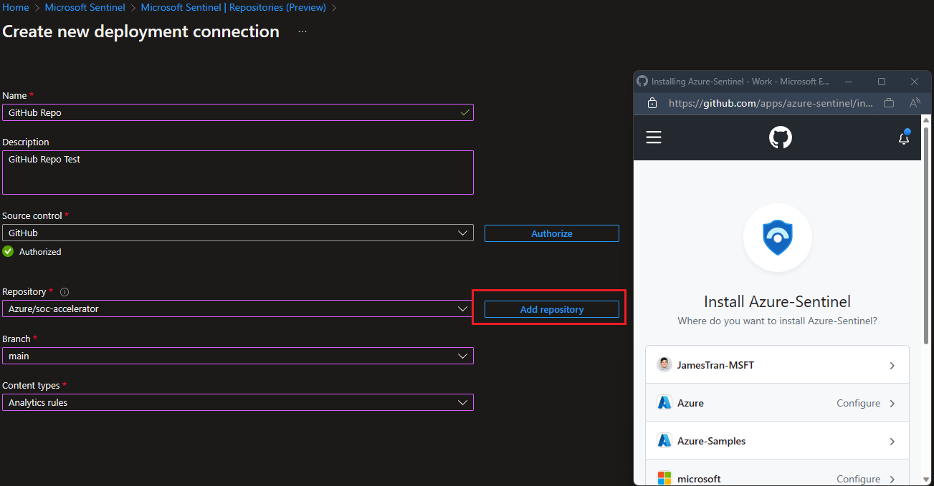This screenshot has height=486, width=934.
Task: Open the ellipsis menu next to the page title
Action: click(x=302, y=31)
